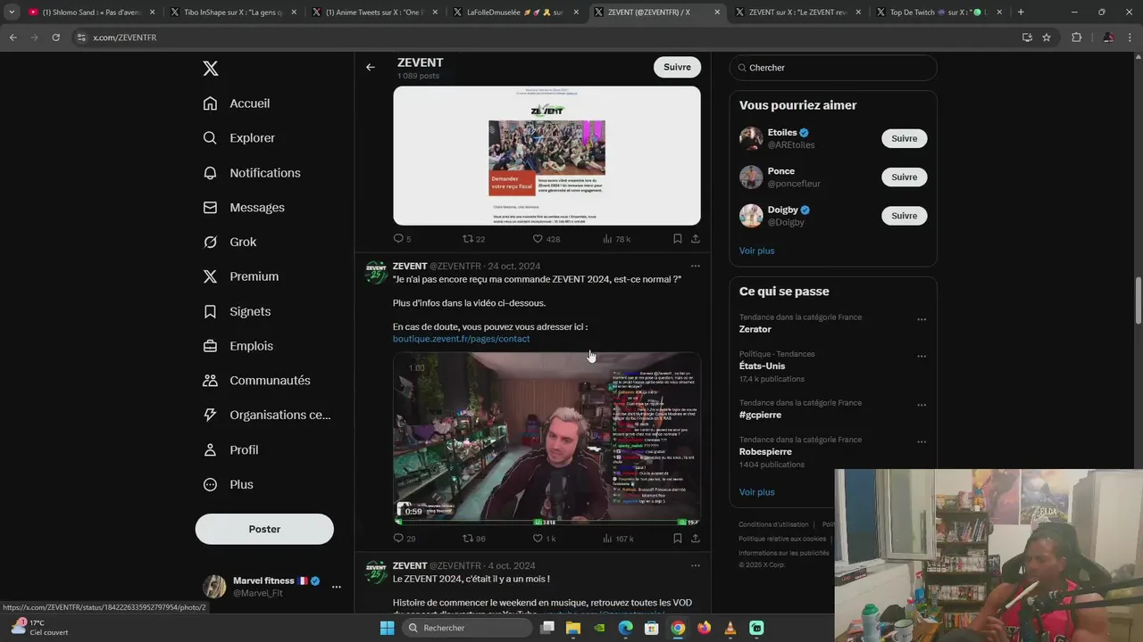Image resolution: width=1143 pixels, height=642 pixels.
Task: Open options for Zerator trend
Action: click(922, 319)
